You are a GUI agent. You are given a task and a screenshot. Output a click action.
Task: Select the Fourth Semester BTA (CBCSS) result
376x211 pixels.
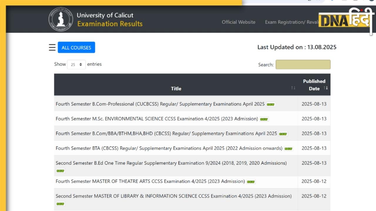pos(169,148)
